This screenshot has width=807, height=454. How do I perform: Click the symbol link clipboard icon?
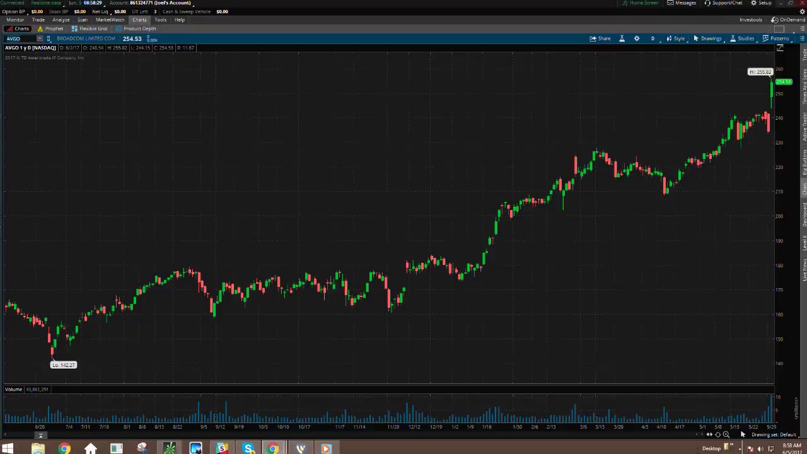pos(49,38)
